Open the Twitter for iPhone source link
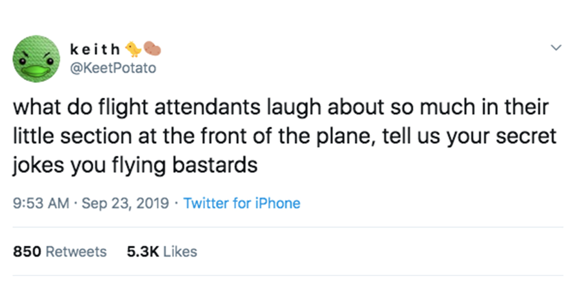The image size is (578, 302). pos(242,203)
